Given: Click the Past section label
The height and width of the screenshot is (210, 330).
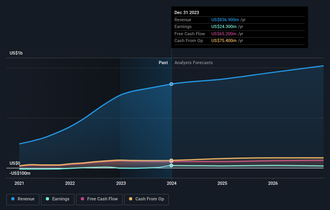Looking at the screenshot, I should (163, 63).
